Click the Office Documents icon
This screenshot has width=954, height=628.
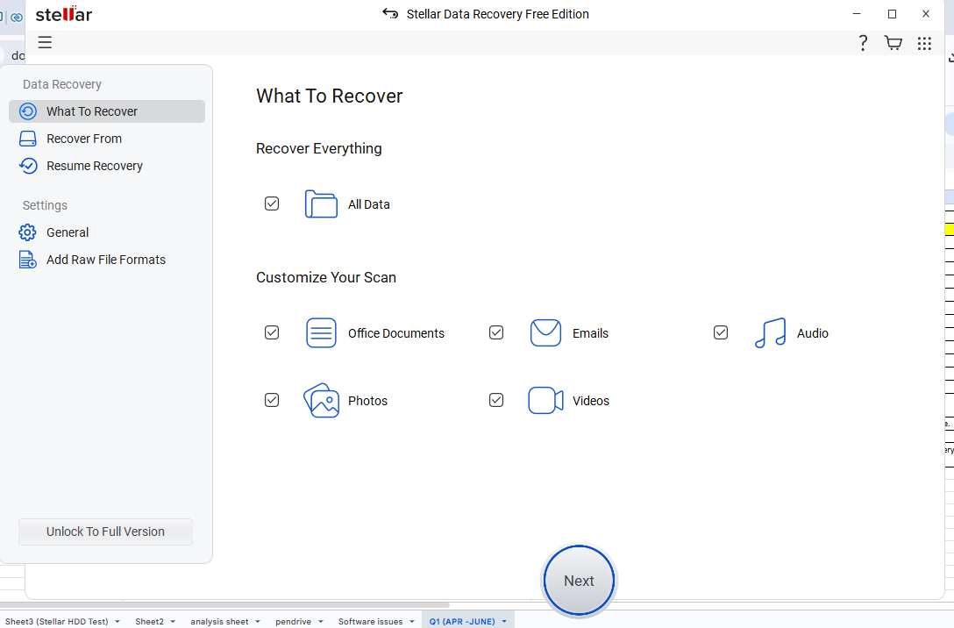(321, 333)
